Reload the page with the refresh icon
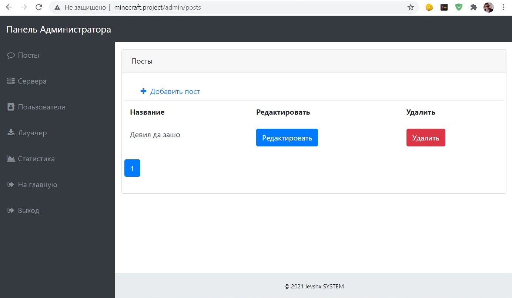The height and width of the screenshot is (298, 512). [x=39, y=7]
